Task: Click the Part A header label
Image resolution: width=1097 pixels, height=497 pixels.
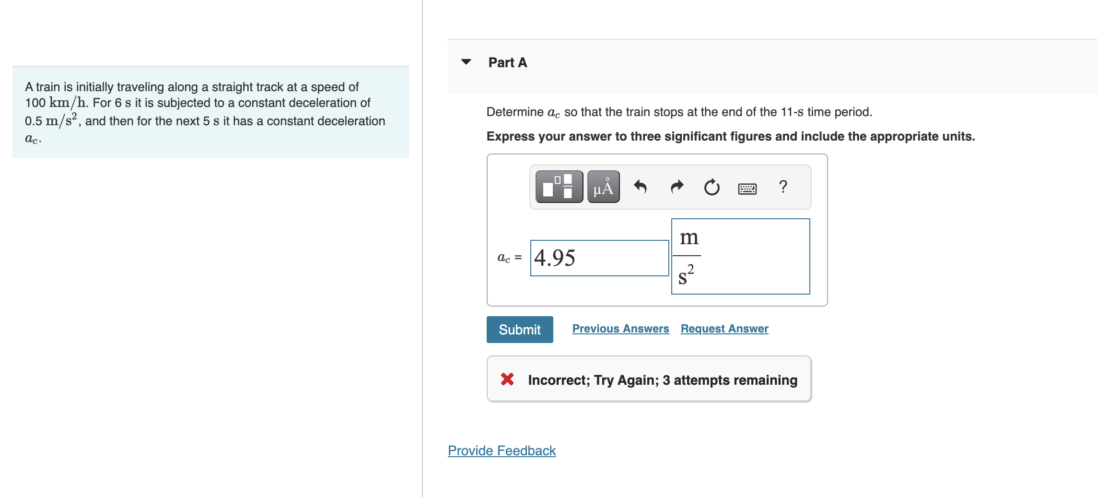Action: pyautogui.click(x=507, y=62)
